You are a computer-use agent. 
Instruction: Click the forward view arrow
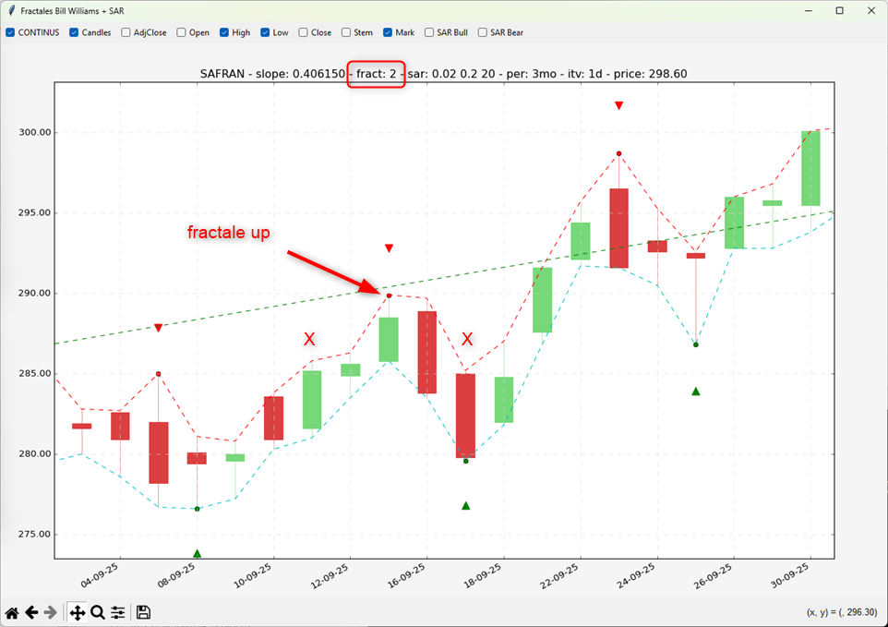click(x=51, y=612)
